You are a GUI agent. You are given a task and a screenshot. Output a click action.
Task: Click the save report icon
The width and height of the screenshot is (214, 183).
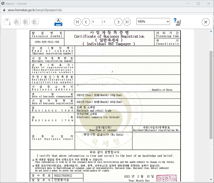click(7, 22)
